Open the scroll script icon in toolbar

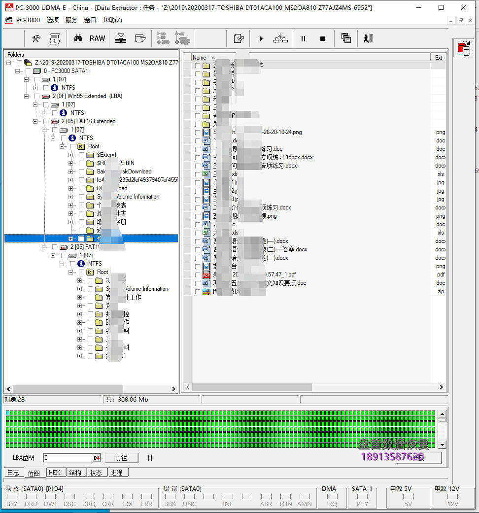[x=55, y=38]
